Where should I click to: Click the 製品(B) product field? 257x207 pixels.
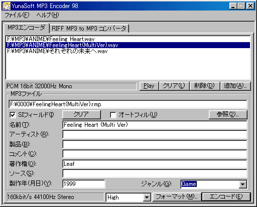[155, 144]
